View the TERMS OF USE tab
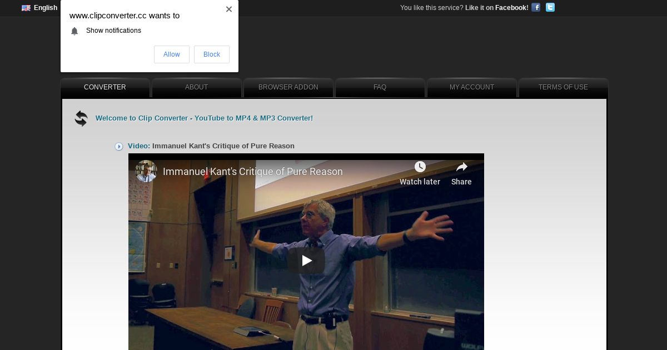This screenshot has height=350, width=667. (563, 87)
